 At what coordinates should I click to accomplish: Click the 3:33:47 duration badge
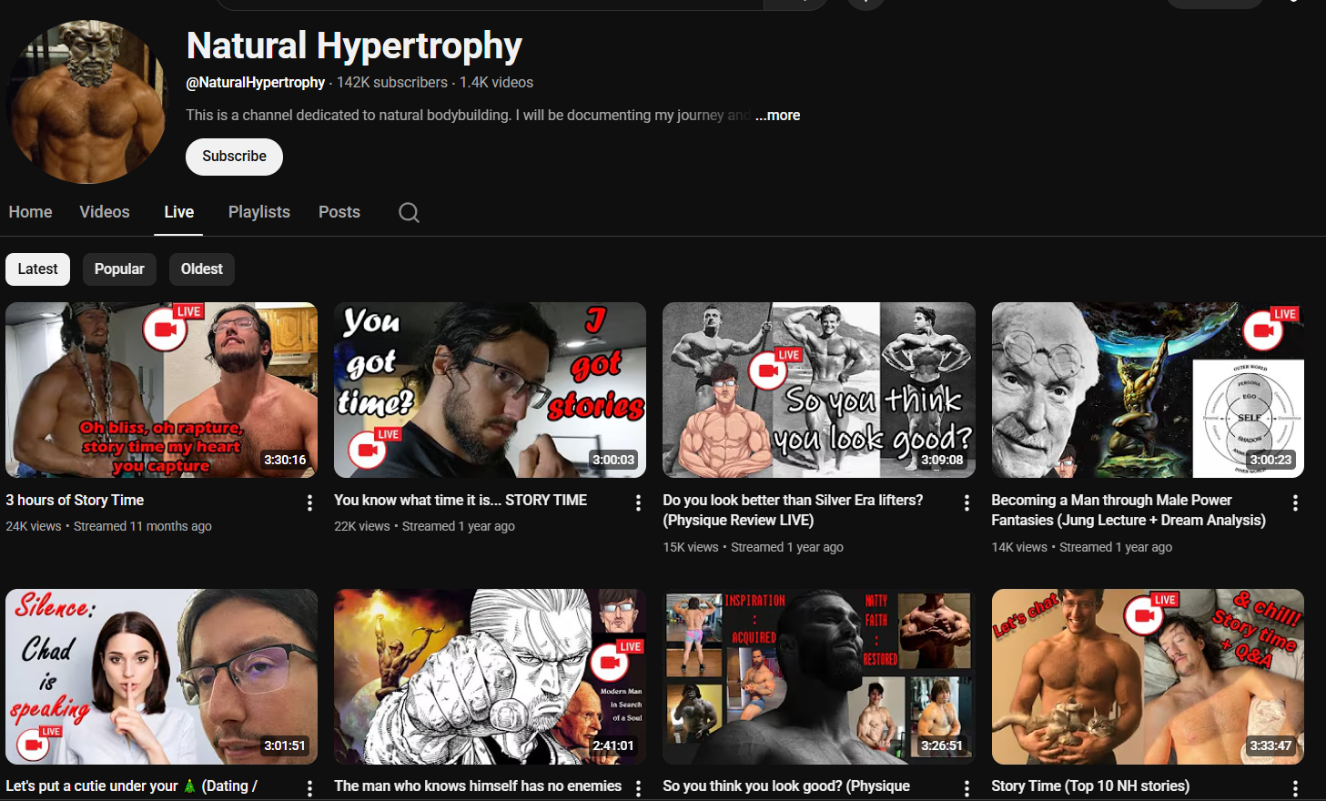point(1270,745)
